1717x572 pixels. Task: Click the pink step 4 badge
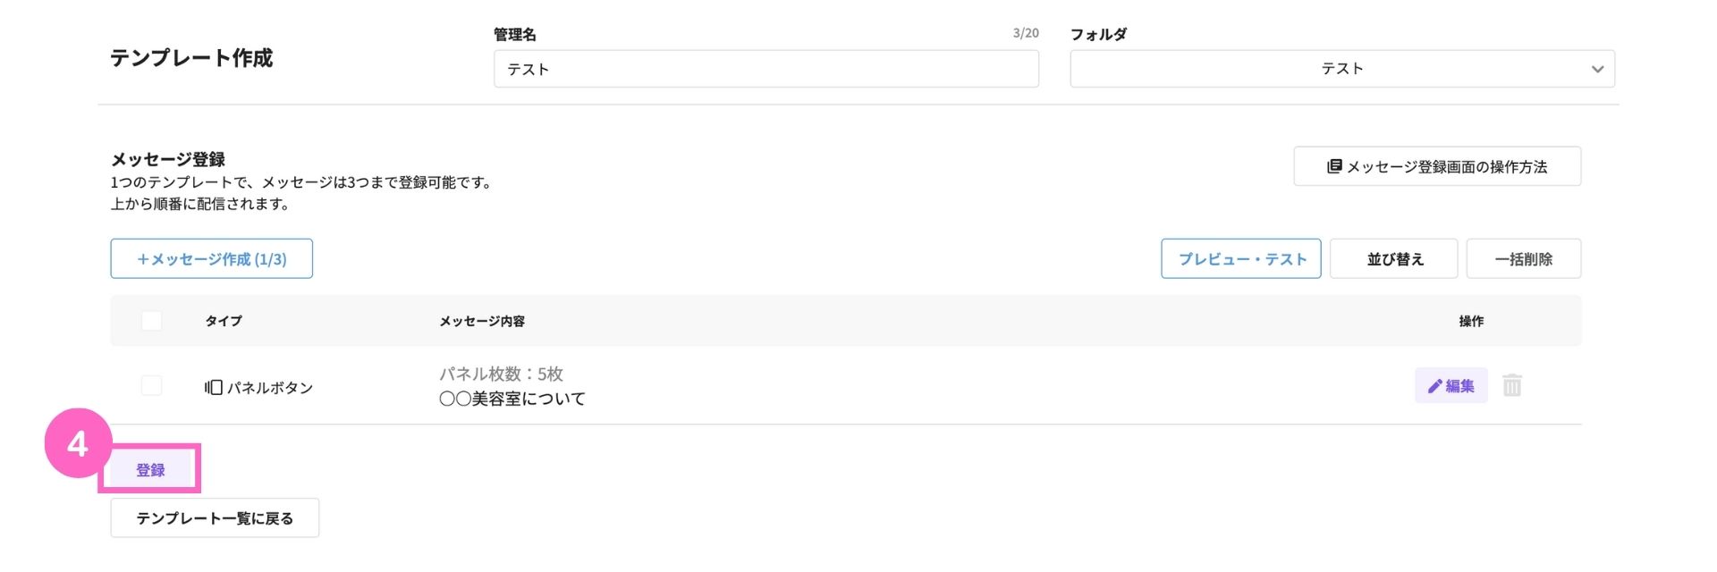pos(78,443)
